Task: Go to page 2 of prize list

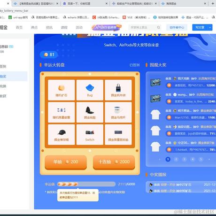Action: 176,159
